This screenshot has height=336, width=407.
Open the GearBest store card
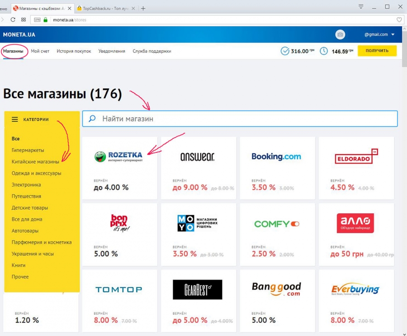tap(199, 301)
